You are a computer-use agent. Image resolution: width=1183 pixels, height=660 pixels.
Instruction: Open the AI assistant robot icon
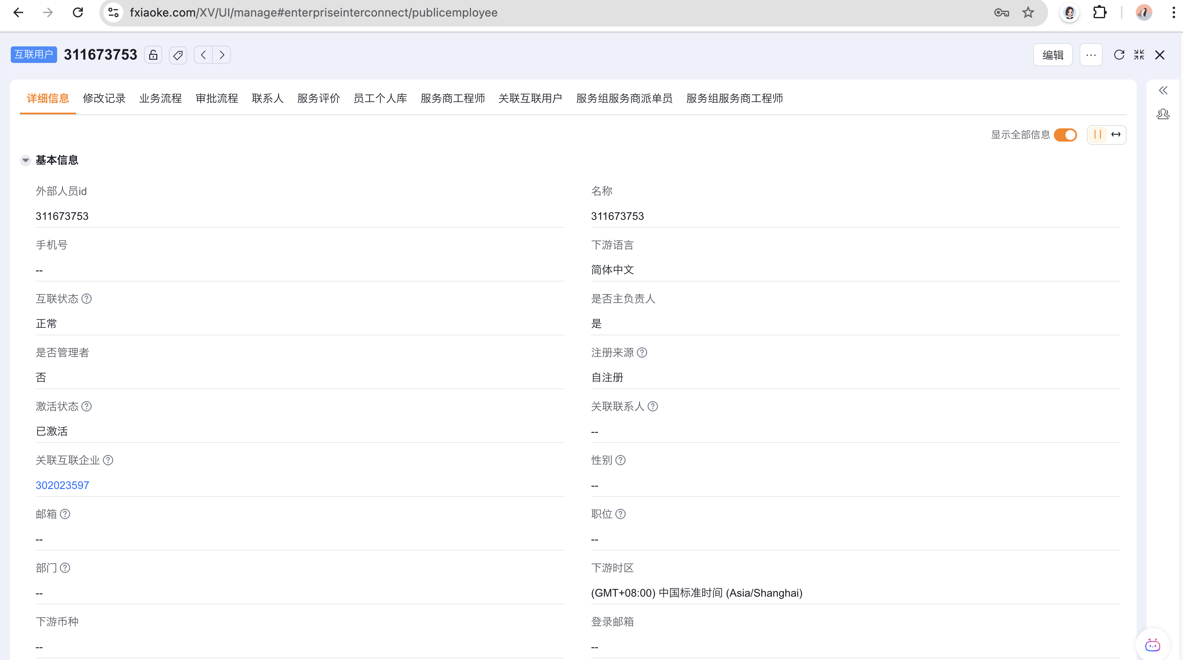click(x=1152, y=645)
